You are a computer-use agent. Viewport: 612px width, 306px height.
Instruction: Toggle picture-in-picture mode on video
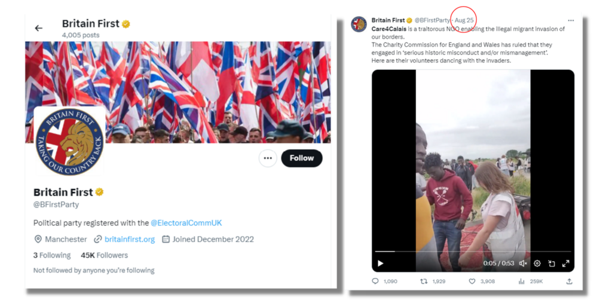tap(551, 263)
